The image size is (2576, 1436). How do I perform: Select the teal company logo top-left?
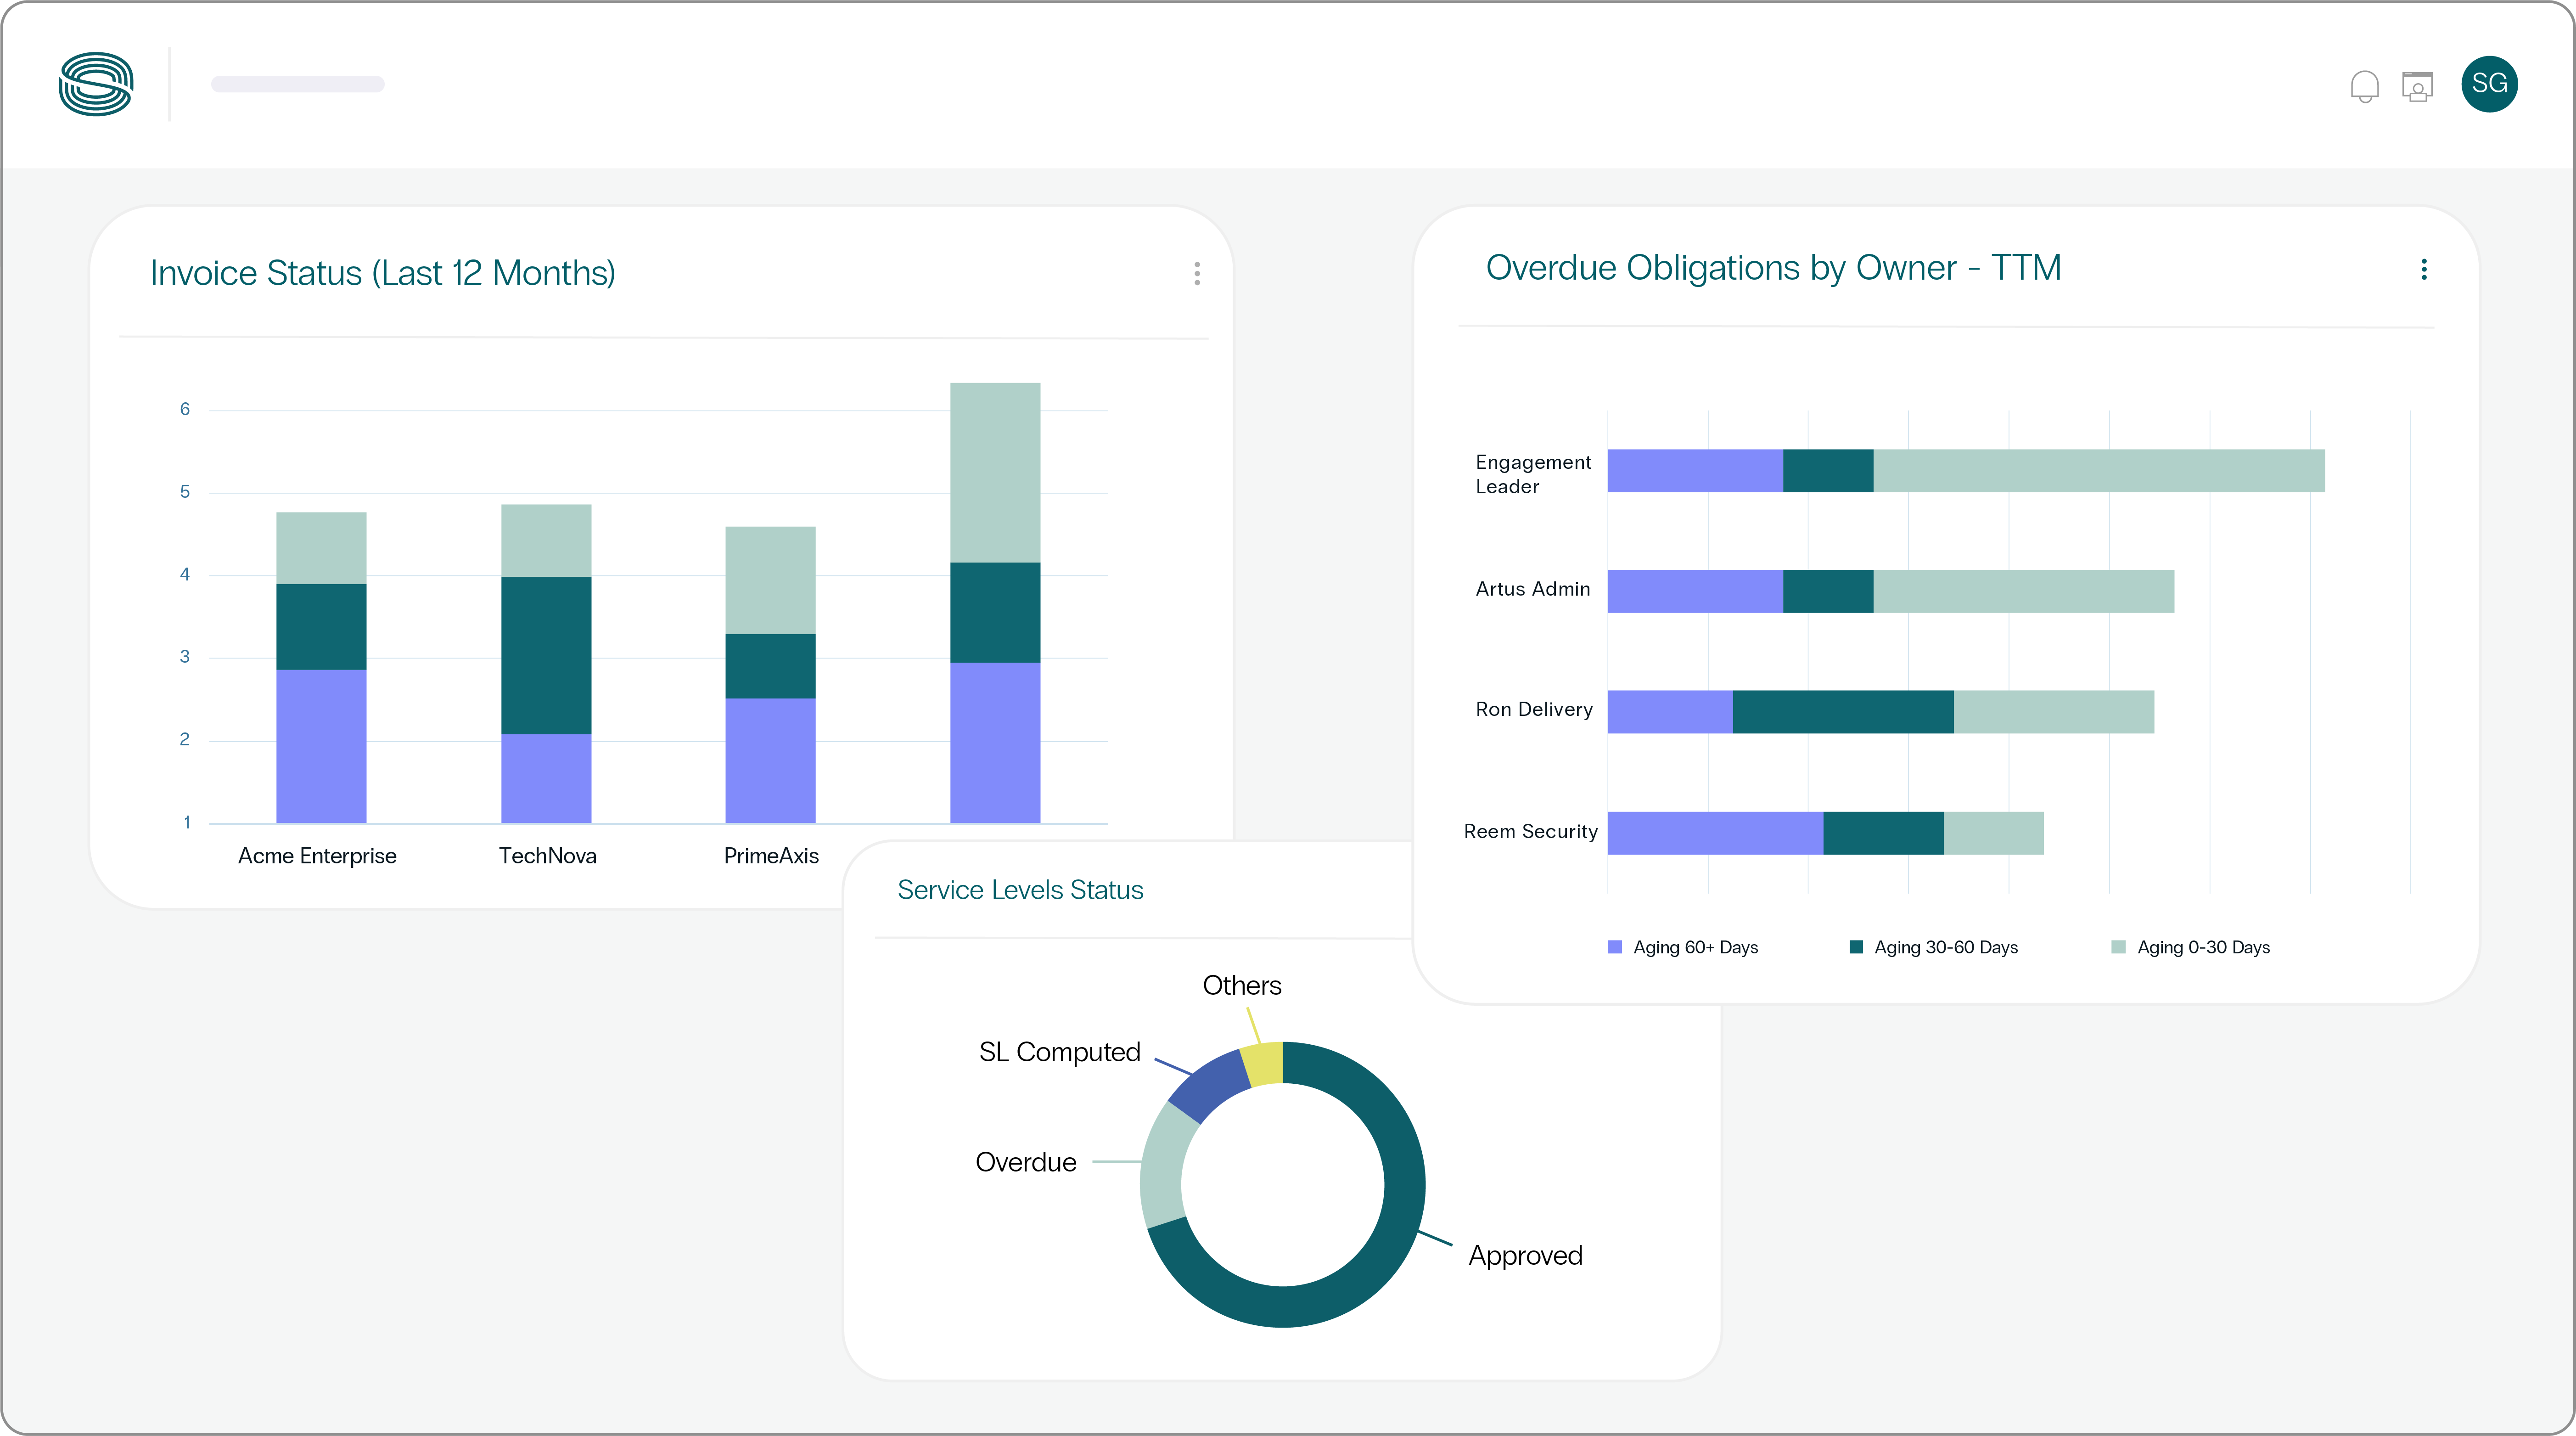click(96, 84)
